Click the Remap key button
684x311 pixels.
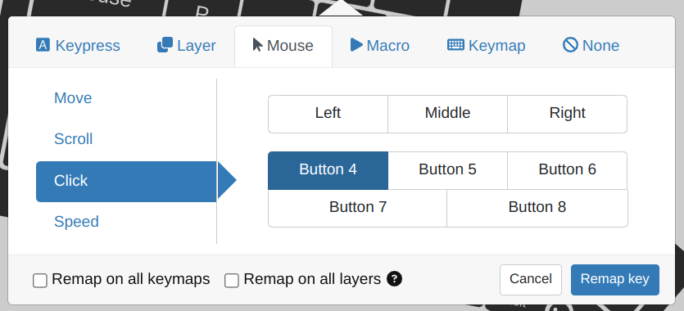pyautogui.click(x=615, y=280)
